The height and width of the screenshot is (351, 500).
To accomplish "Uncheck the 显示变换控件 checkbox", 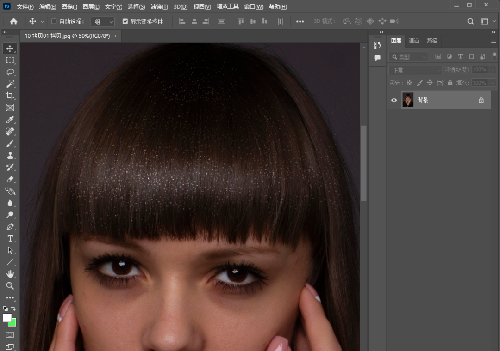I will click(125, 22).
